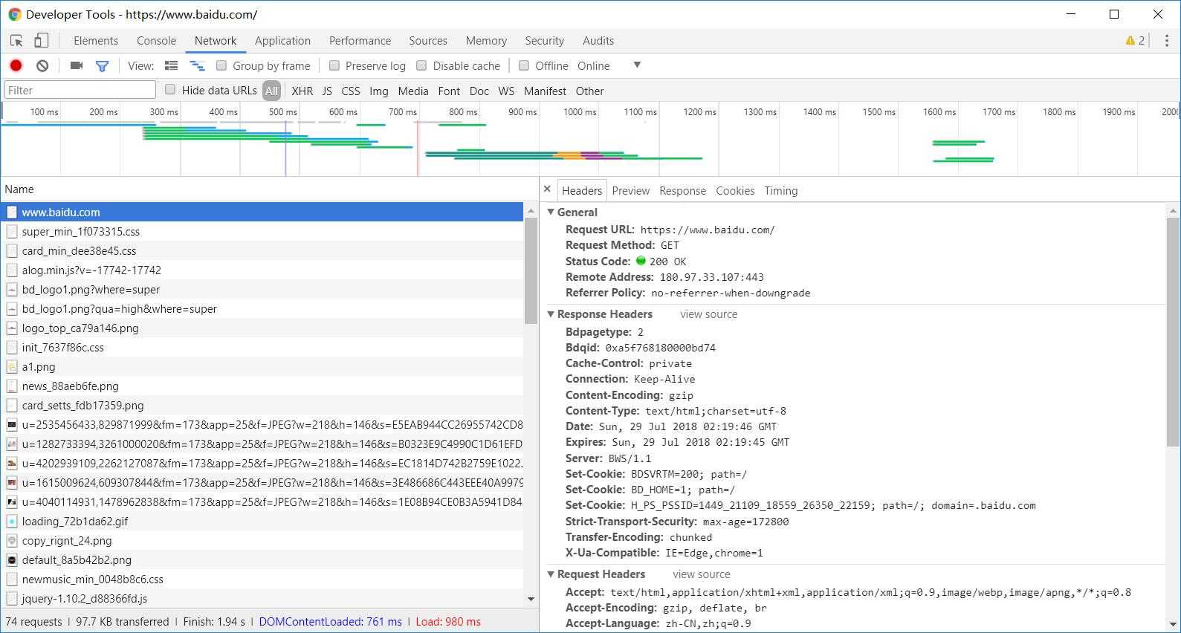The image size is (1181, 633).
Task: Go to the Performance tab
Action: (360, 41)
